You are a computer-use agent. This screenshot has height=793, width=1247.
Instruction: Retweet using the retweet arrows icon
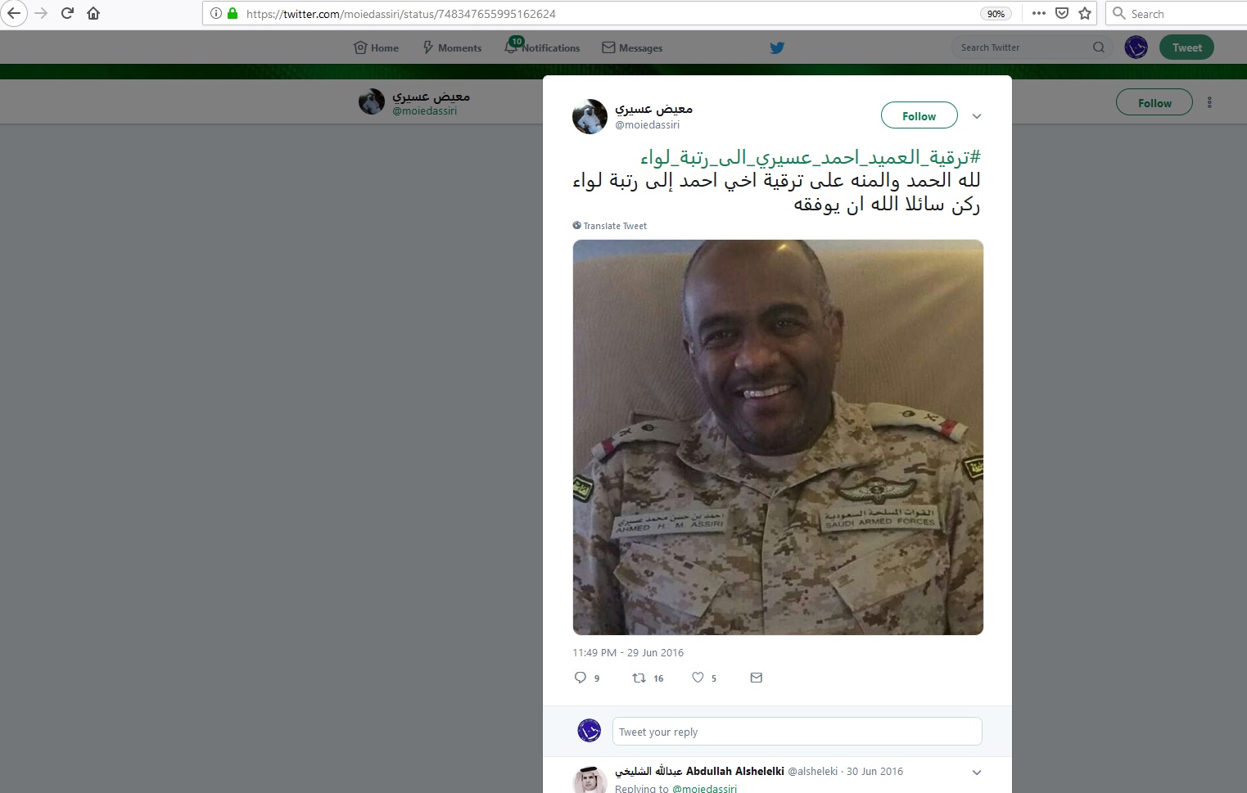[x=639, y=678]
